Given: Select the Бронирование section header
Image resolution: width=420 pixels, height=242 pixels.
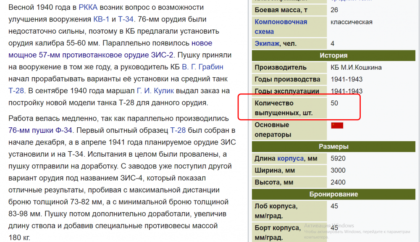Looking at the screenshot, I should point(333,194).
